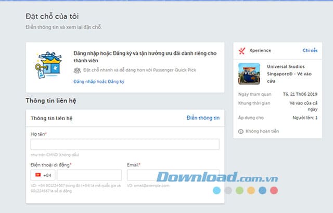Click the Vietnam flag icon
The height and width of the screenshot is (213, 333).
pyautogui.click(x=38, y=175)
